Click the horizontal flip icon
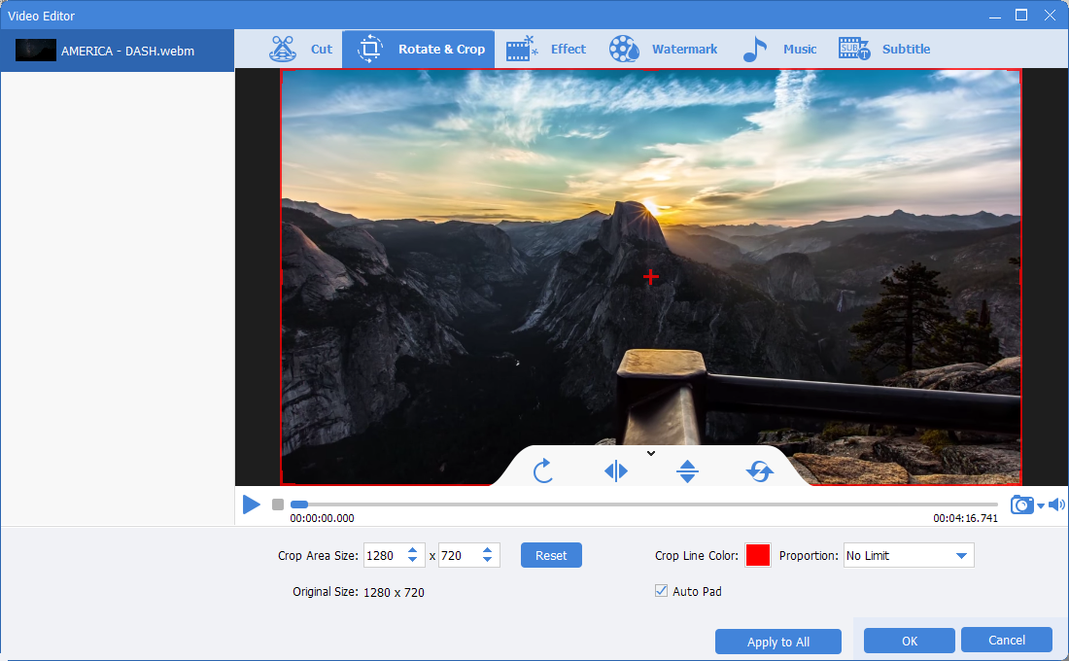The width and height of the screenshot is (1069, 661). (x=616, y=471)
